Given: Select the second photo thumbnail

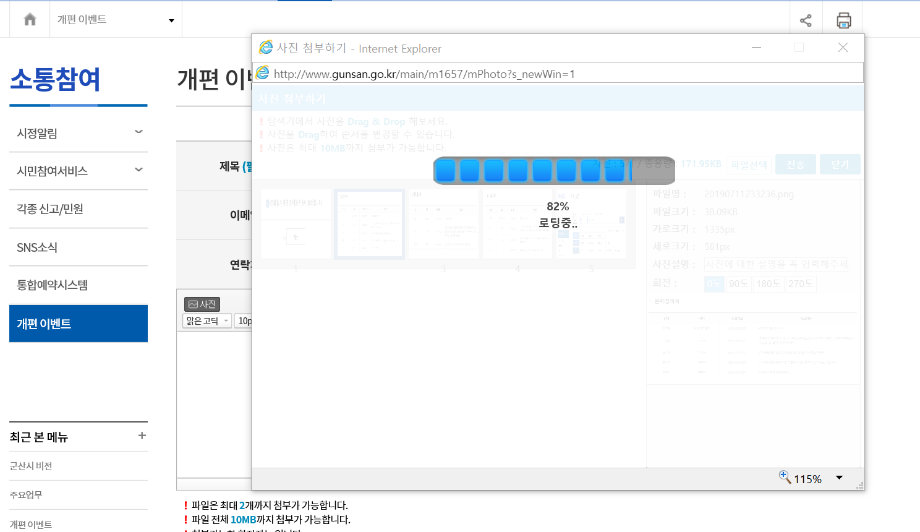Looking at the screenshot, I should click(370, 224).
